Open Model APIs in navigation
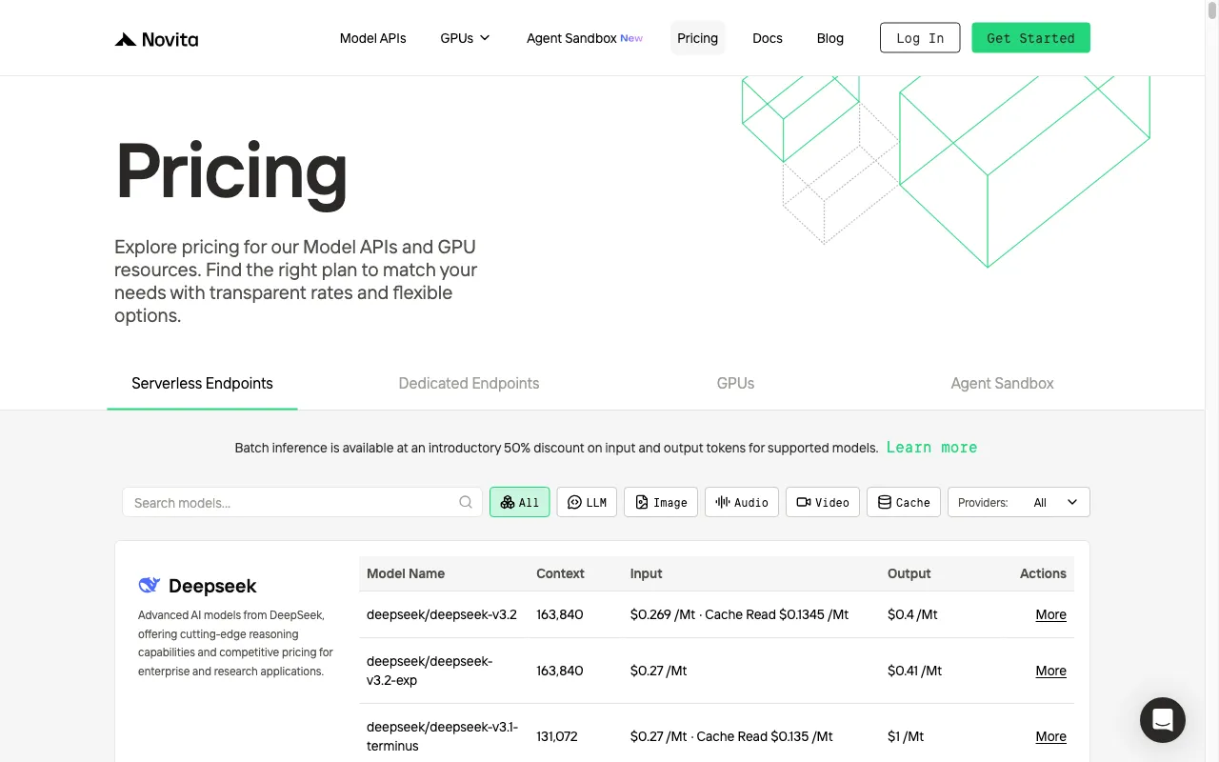This screenshot has width=1219, height=762. (373, 38)
